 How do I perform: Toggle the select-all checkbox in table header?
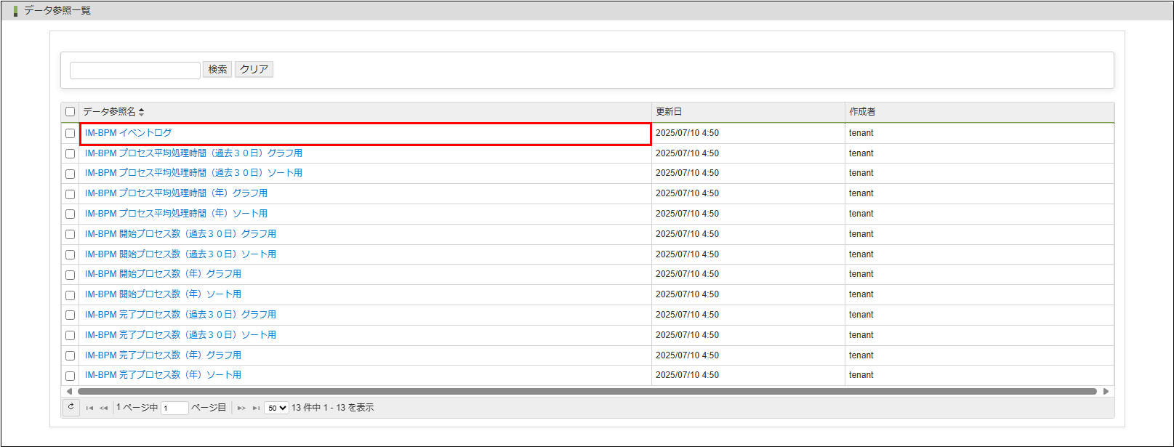click(71, 112)
